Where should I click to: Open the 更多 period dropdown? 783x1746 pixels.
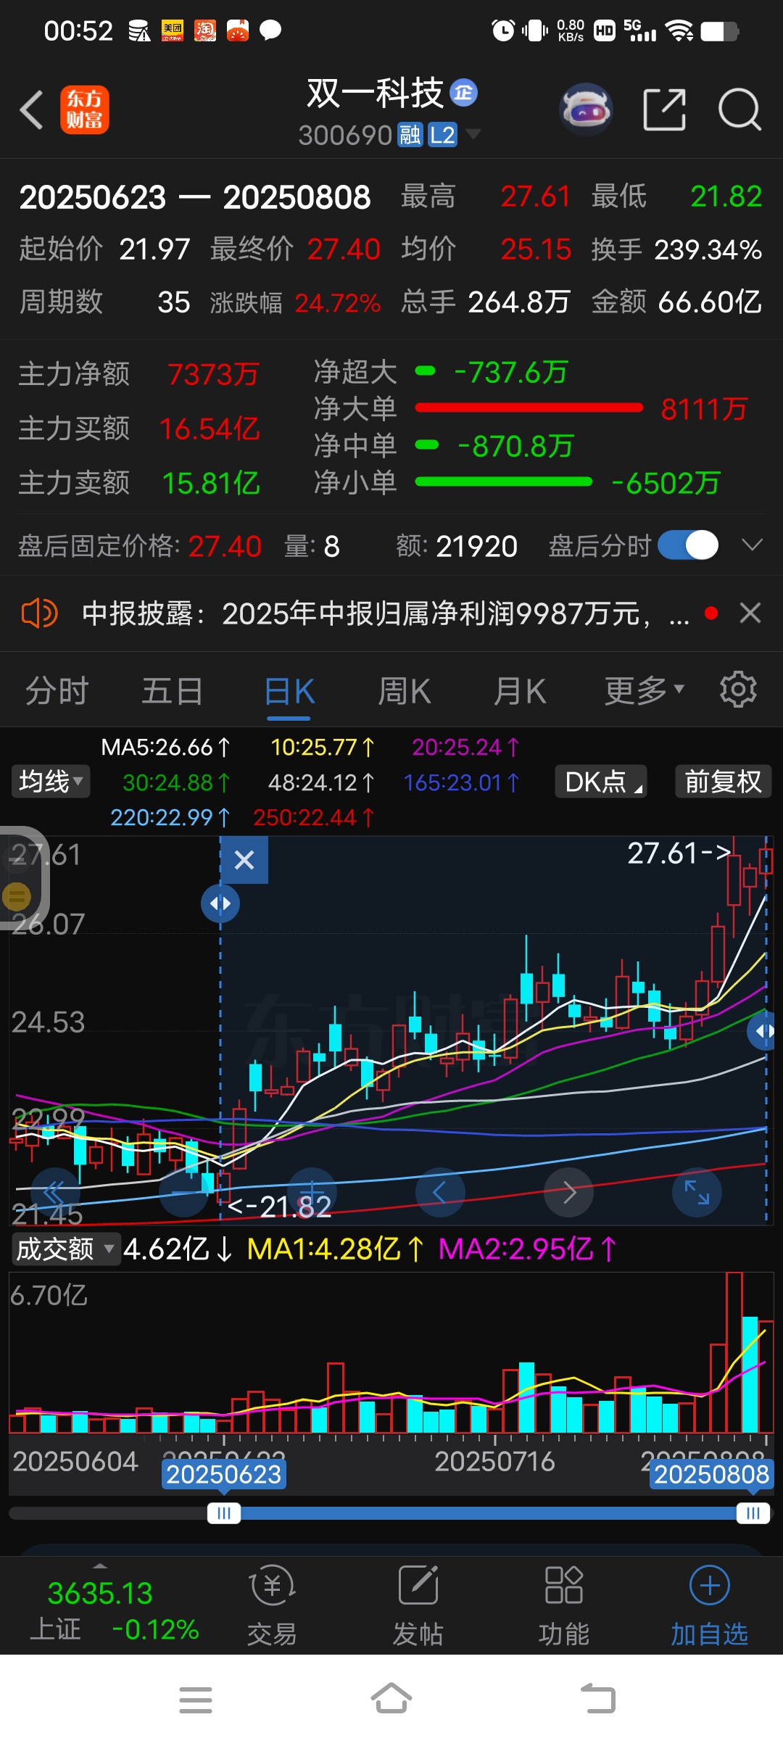pyautogui.click(x=645, y=691)
